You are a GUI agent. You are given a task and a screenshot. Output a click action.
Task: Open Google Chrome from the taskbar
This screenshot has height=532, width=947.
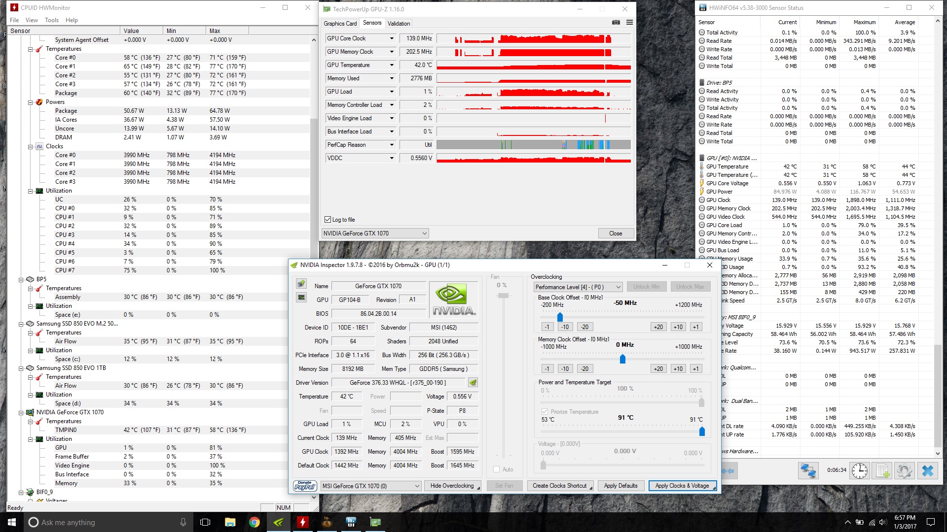point(255,522)
